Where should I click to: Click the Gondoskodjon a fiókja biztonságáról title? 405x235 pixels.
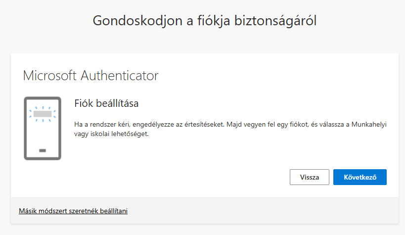click(x=205, y=21)
